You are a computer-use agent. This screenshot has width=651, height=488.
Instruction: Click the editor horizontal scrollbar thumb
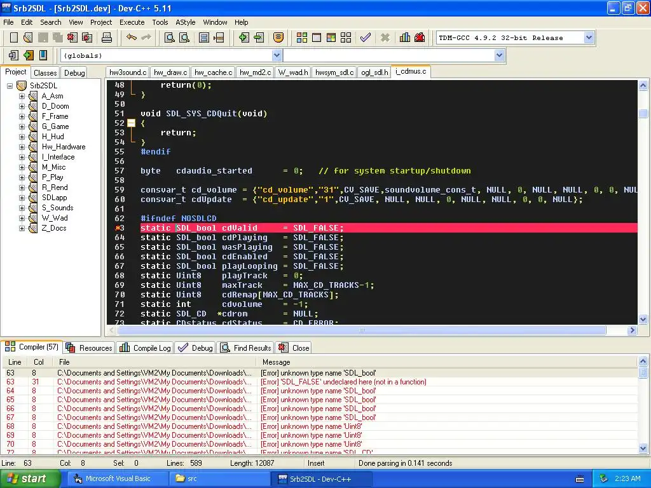(x=362, y=330)
